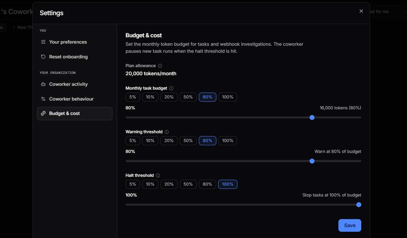The height and width of the screenshot is (238, 407).
Task: Click the Halt threshold info icon
Action: pos(158,175)
